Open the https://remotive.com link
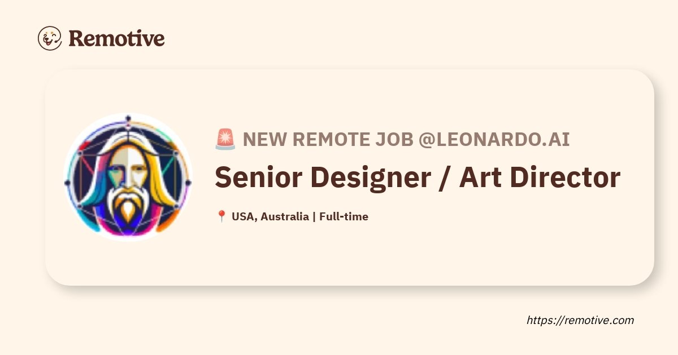The image size is (678, 355). point(580,320)
